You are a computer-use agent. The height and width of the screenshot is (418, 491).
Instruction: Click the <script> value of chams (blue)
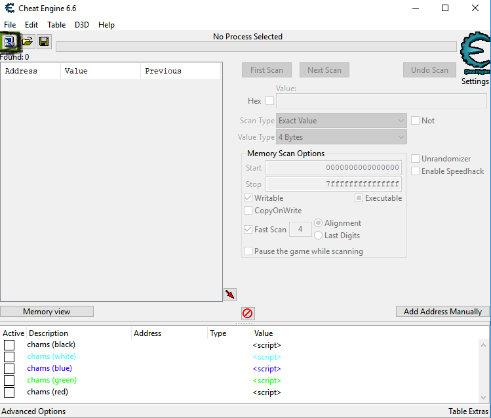(x=267, y=369)
